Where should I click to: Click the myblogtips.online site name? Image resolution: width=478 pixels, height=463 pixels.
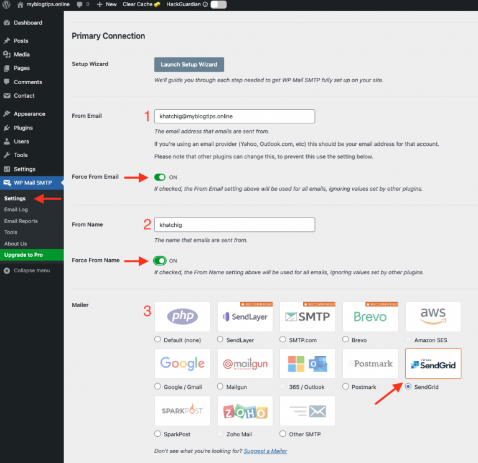[48, 4]
